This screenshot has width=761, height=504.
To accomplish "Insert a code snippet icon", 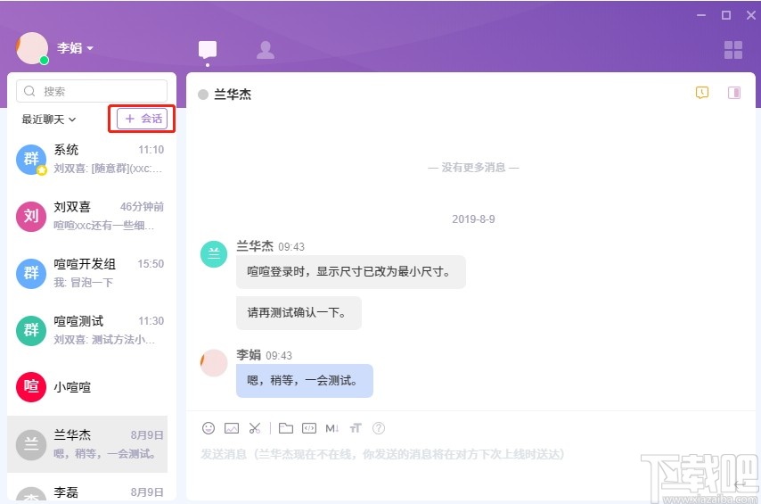I will (x=309, y=428).
